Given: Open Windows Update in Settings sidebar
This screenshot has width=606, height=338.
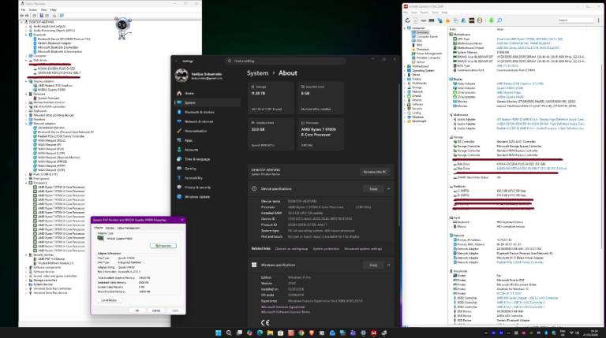Looking at the screenshot, I should pos(196,196).
